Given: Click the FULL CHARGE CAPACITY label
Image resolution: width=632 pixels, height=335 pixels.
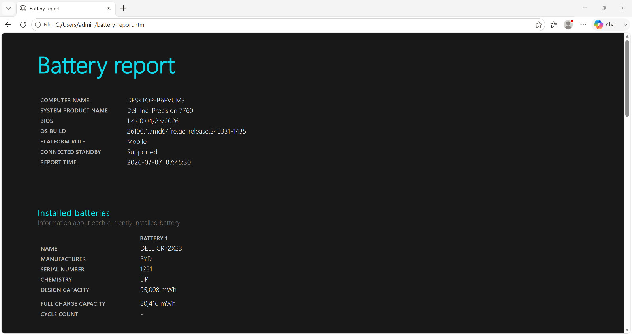Looking at the screenshot, I should [73, 304].
